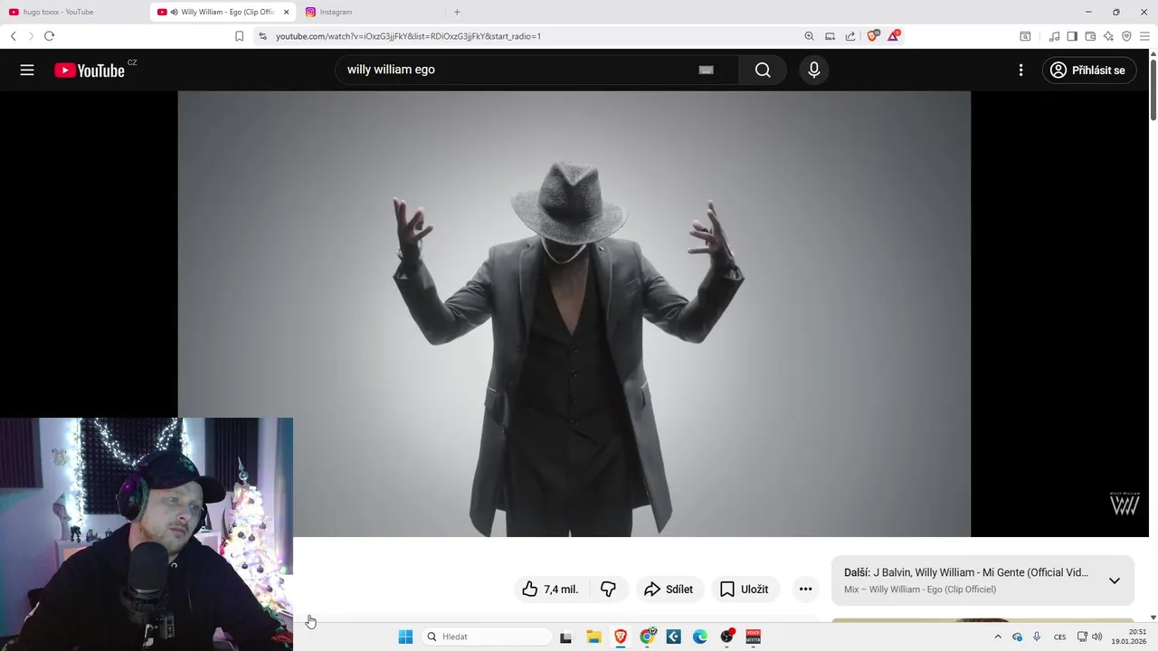1158x651 pixels.
Task: Save the video with Uložit
Action: (x=745, y=590)
